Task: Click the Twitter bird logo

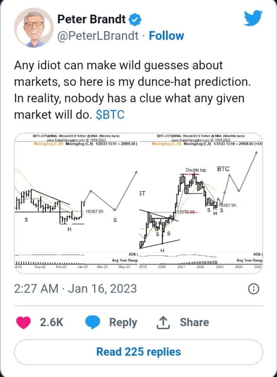Action: pos(253,19)
